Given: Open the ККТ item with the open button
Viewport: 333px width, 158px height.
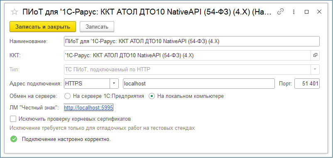Looking at the screenshot, I should point(315,55).
